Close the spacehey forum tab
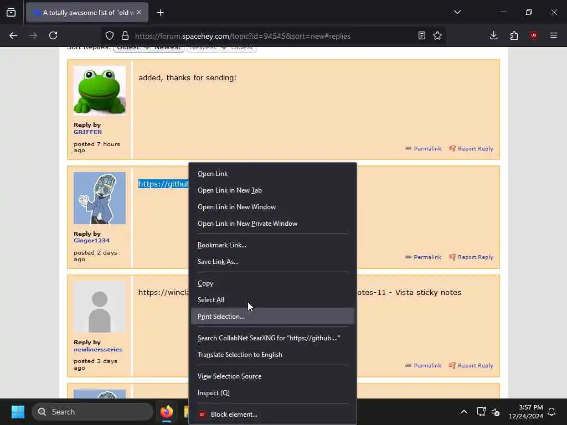 coord(139,12)
